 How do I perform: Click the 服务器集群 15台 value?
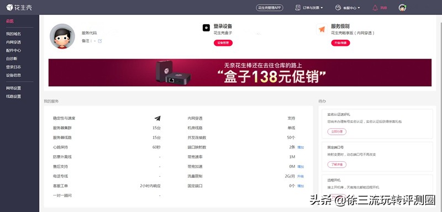157,128
